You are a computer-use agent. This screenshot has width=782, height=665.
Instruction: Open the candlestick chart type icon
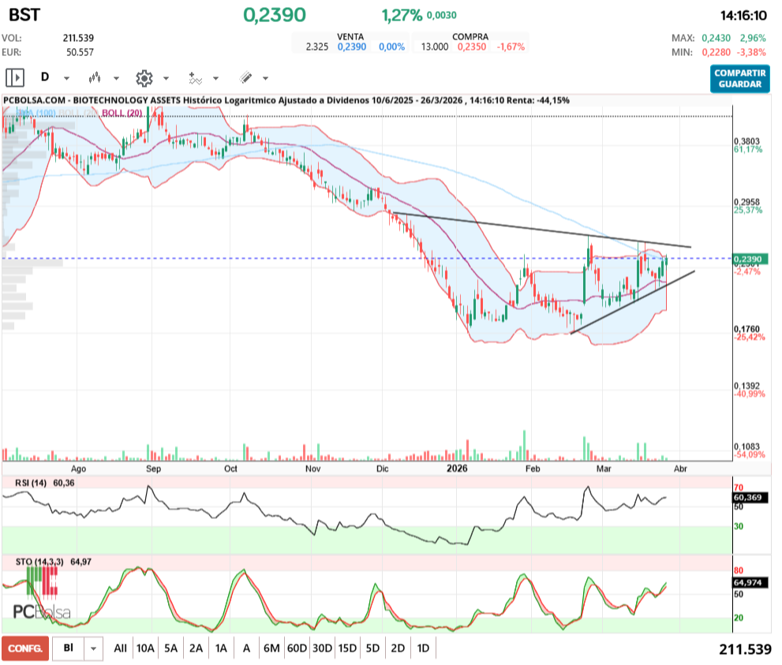click(x=96, y=78)
